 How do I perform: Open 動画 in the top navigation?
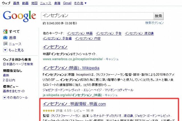point(25,3)
